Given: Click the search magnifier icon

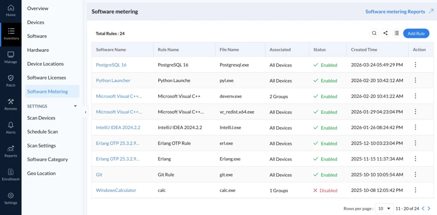Looking at the screenshot, I should pos(374,33).
